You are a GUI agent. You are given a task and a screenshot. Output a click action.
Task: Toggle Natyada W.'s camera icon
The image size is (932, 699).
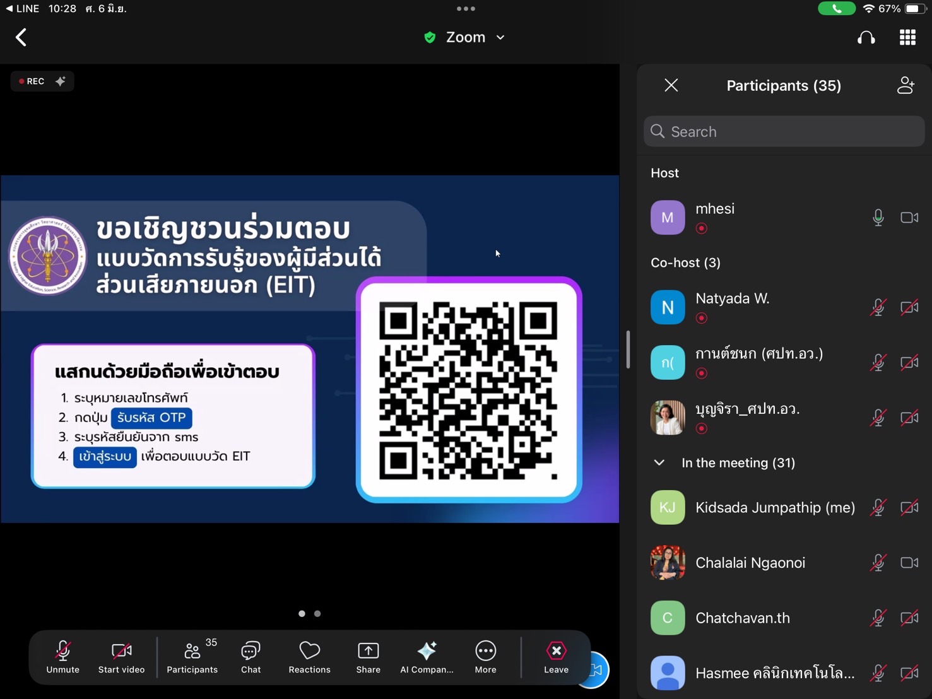click(x=909, y=307)
